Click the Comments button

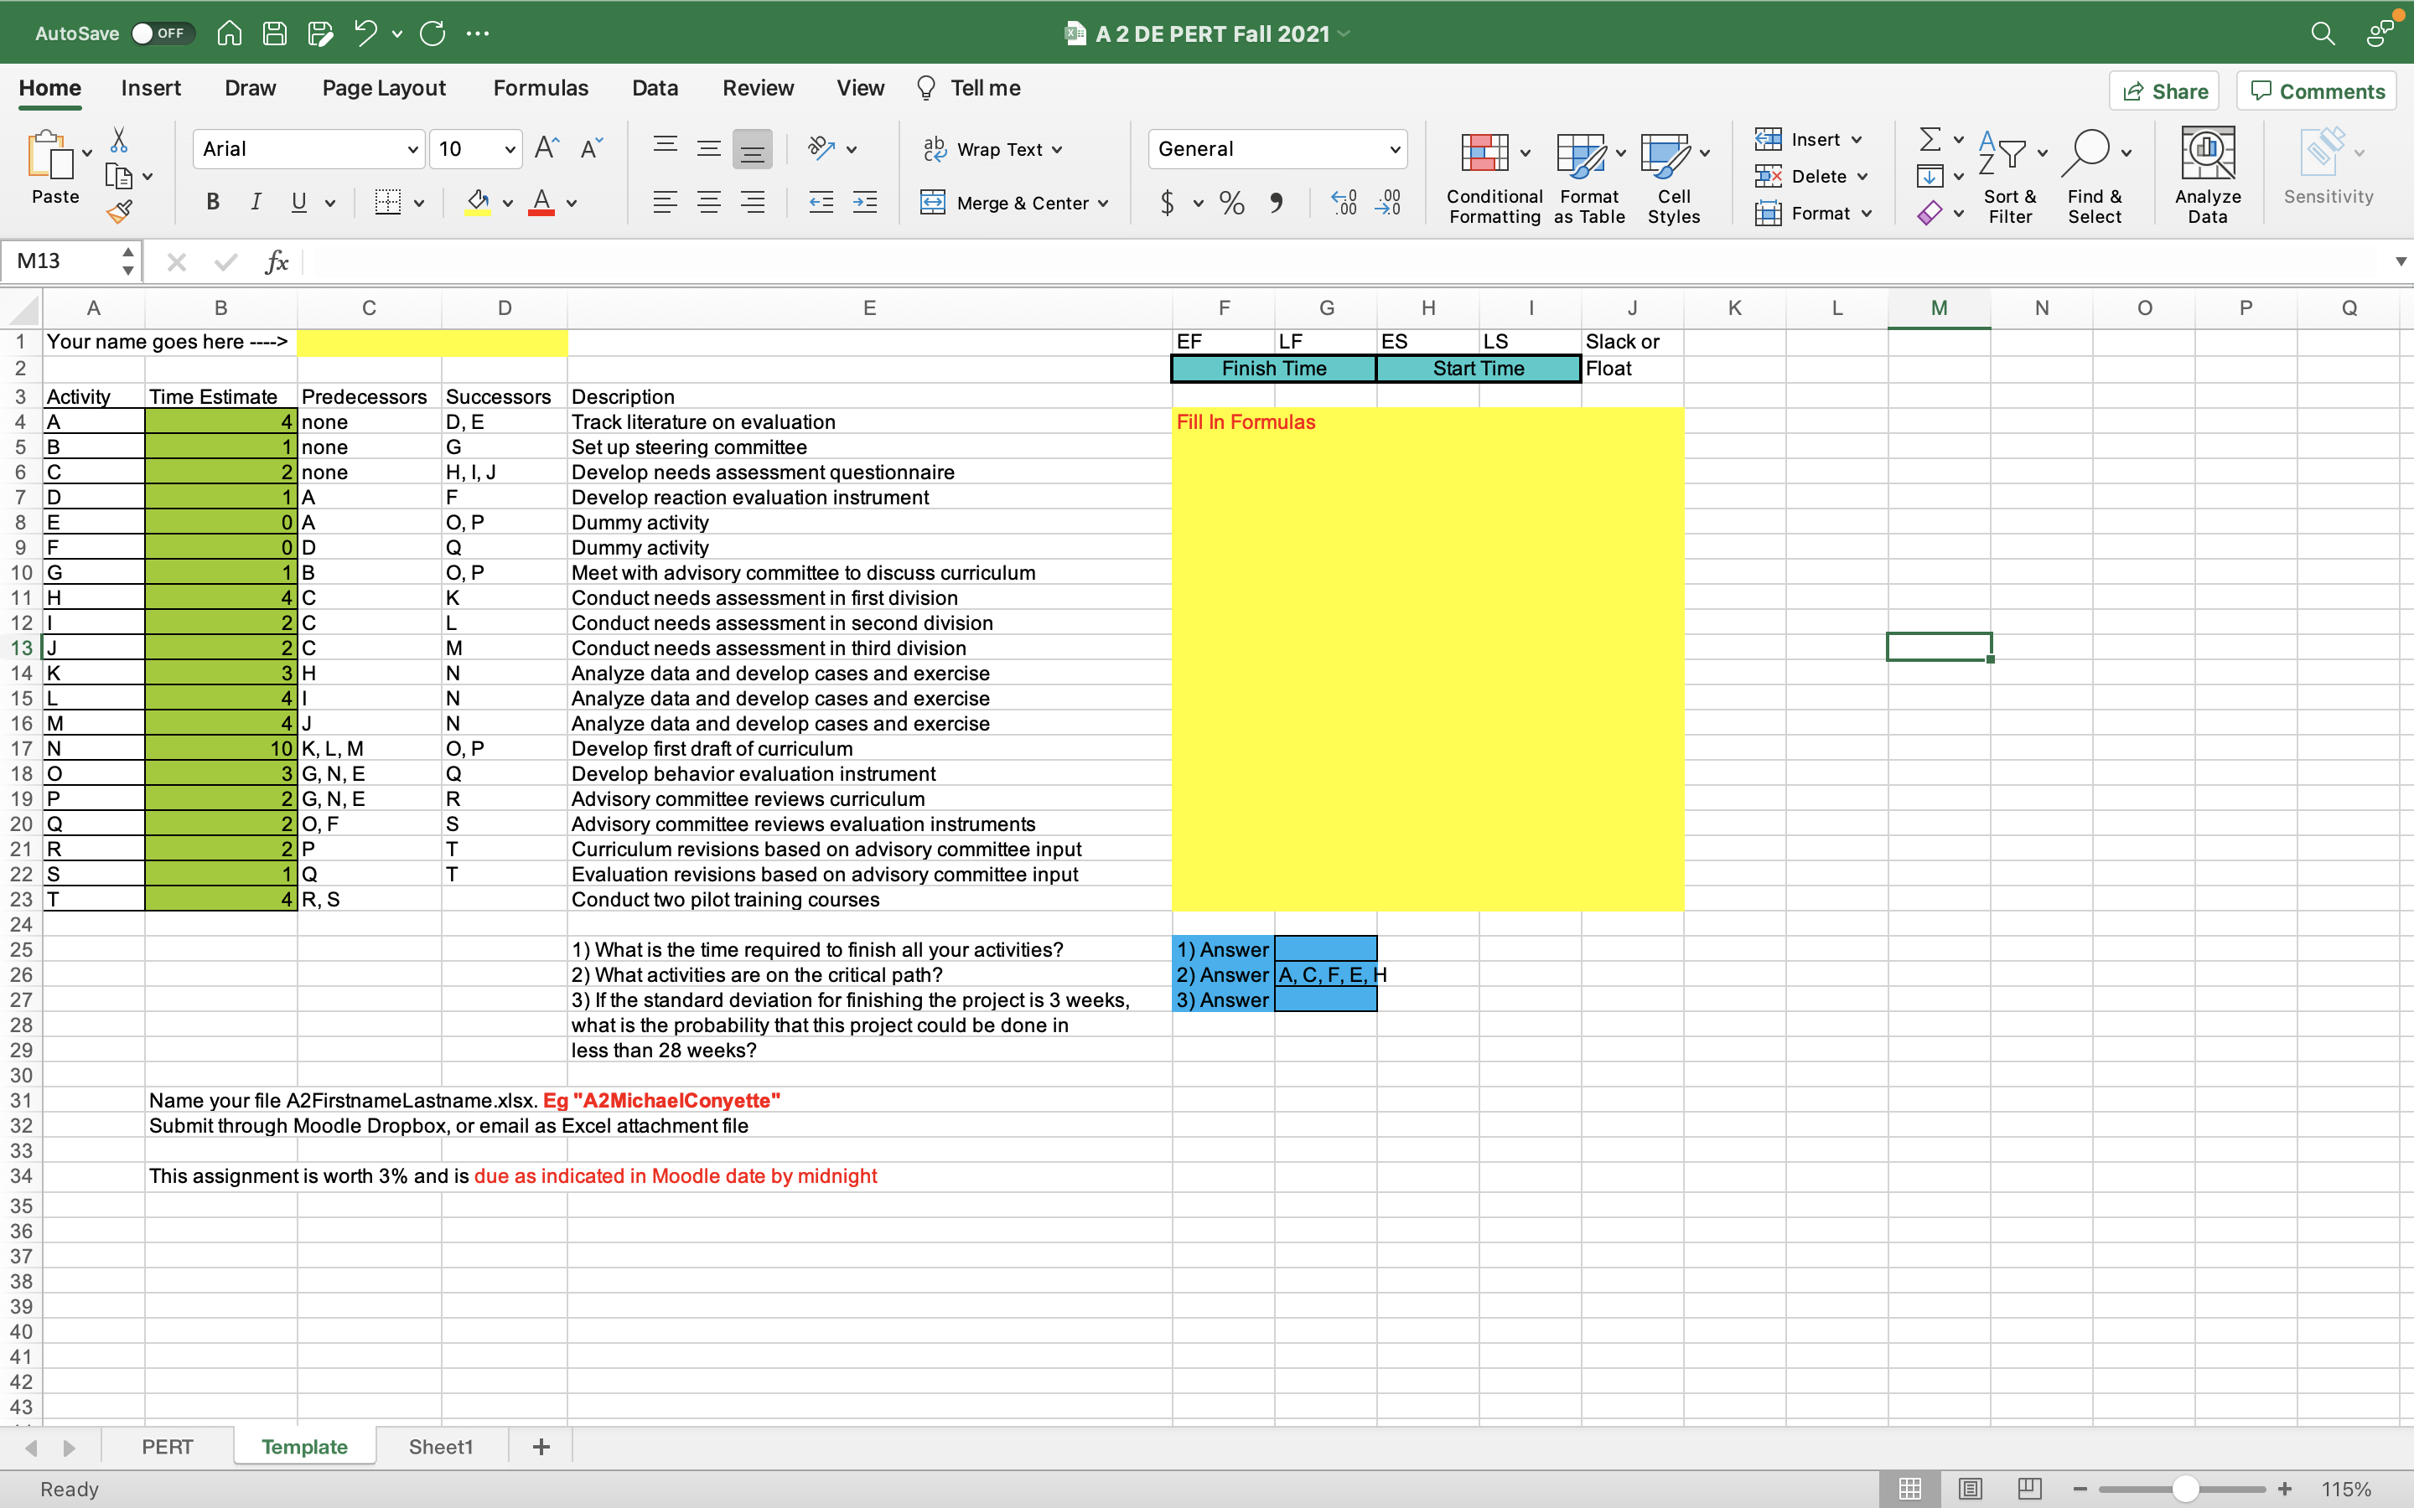(x=2316, y=90)
